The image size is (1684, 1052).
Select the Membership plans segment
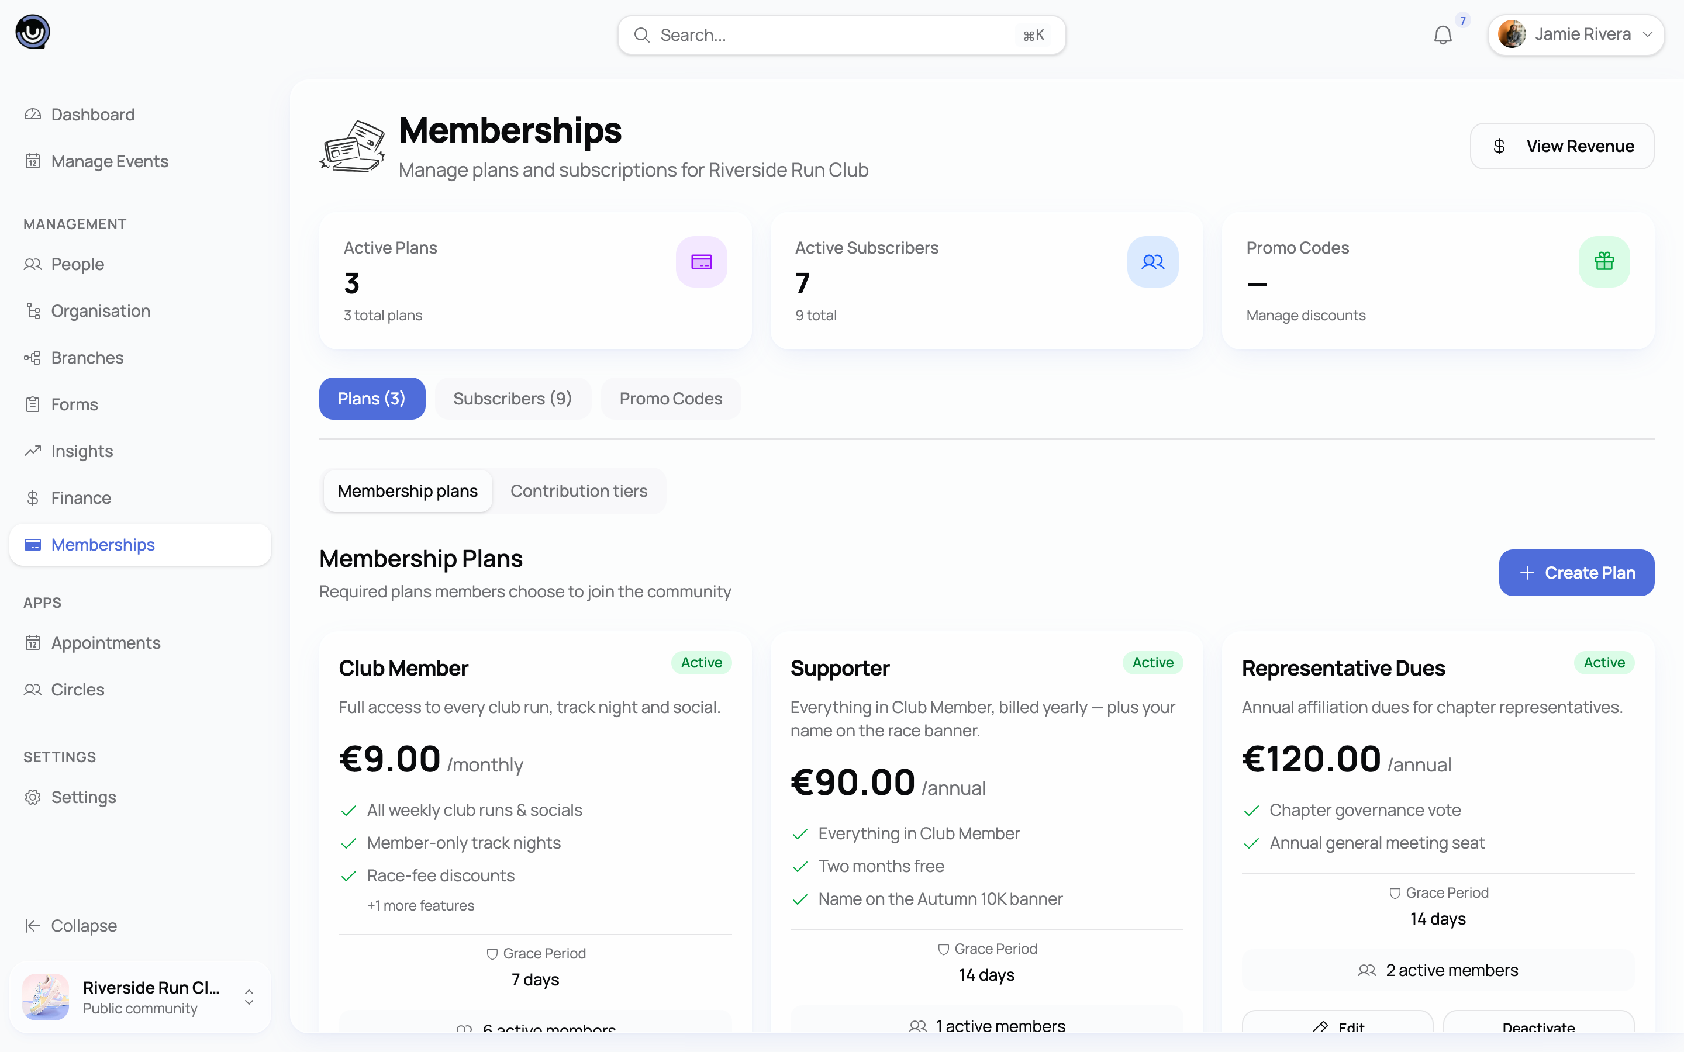coord(408,490)
